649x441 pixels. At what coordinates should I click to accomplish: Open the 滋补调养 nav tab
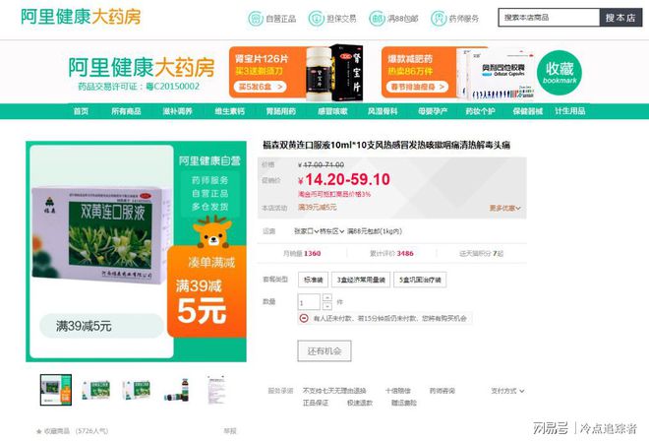pos(178,111)
